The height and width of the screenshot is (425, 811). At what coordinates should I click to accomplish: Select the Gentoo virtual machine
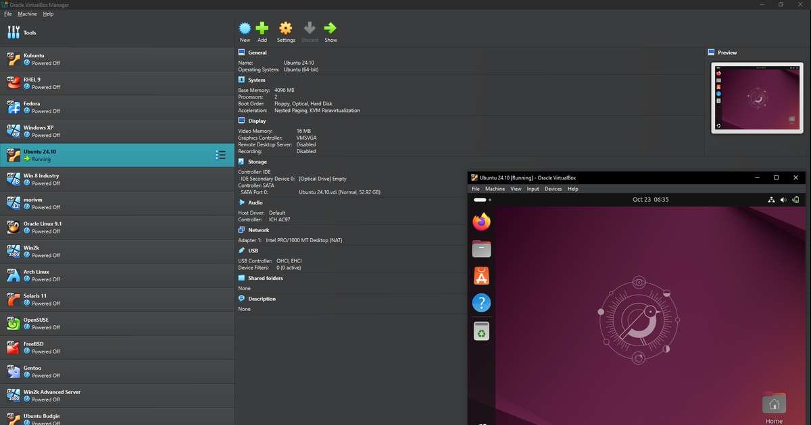(x=117, y=372)
